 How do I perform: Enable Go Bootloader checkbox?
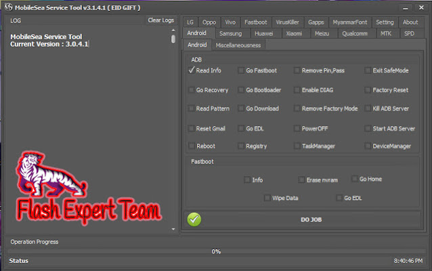tap(241, 90)
